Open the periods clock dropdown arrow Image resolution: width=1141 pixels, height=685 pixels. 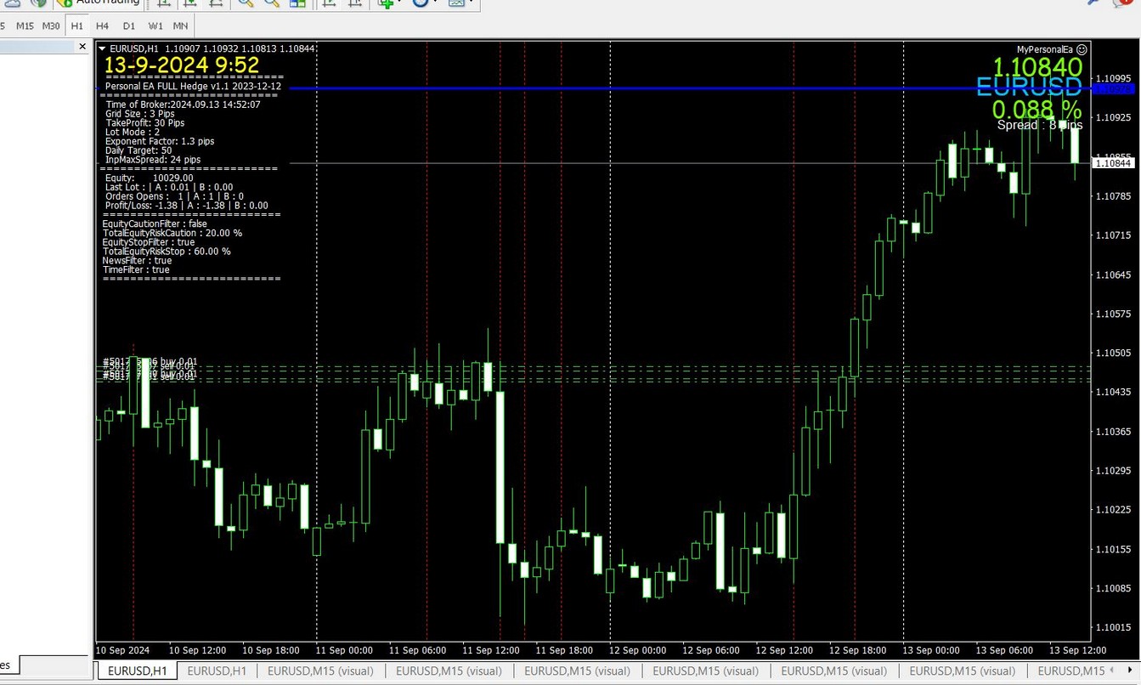435,3
